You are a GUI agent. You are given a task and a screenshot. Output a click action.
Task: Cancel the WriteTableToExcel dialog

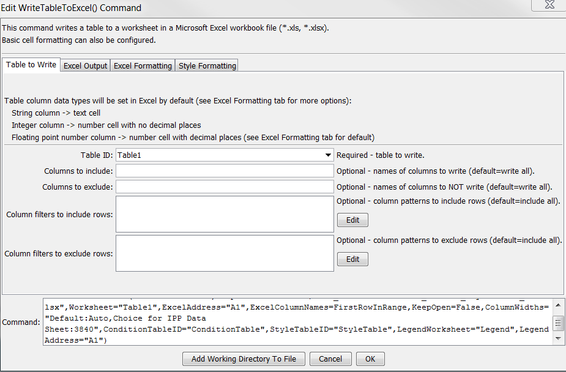coord(330,359)
